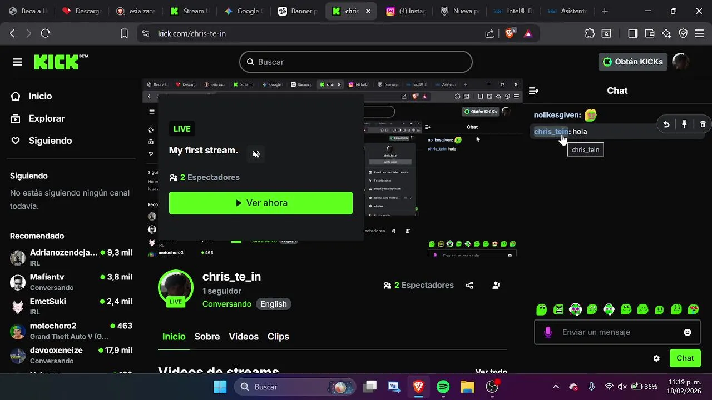Switch to the Instagram browser tab
Screen dimensions: 712x400
(x=407, y=11)
